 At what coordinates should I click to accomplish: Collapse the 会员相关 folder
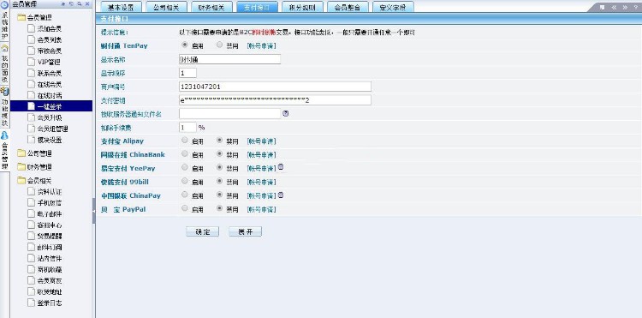click(x=21, y=180)
